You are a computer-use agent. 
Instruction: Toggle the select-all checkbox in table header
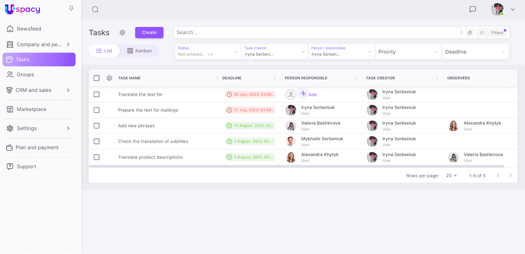pos(96,78)
